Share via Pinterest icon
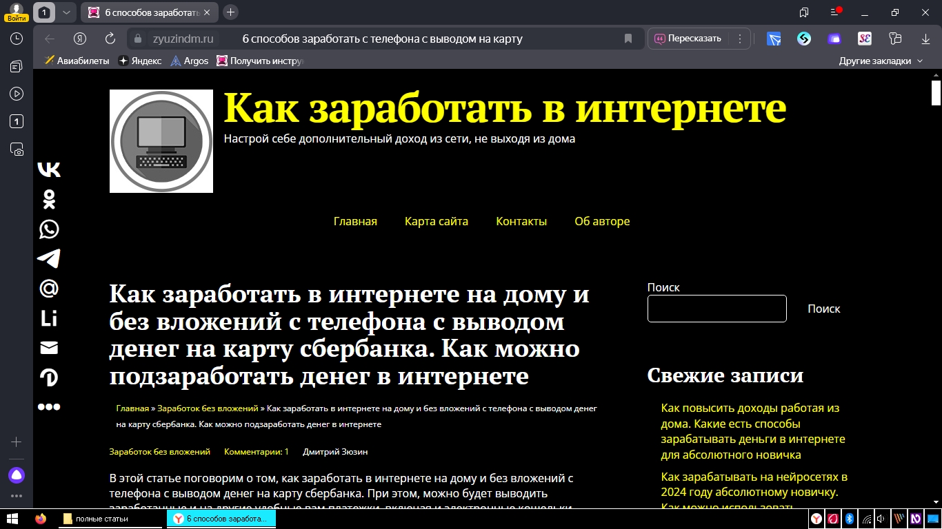The image size is (942, 529). pos(49,377)
